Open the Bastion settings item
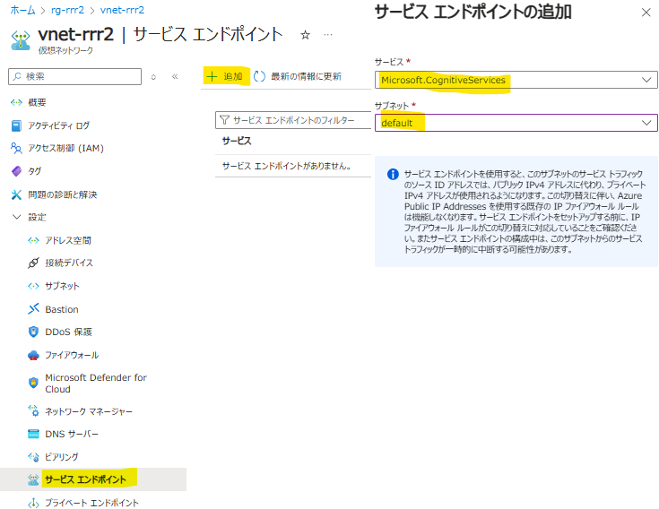The image size is (659, 509). click(62, 309)
